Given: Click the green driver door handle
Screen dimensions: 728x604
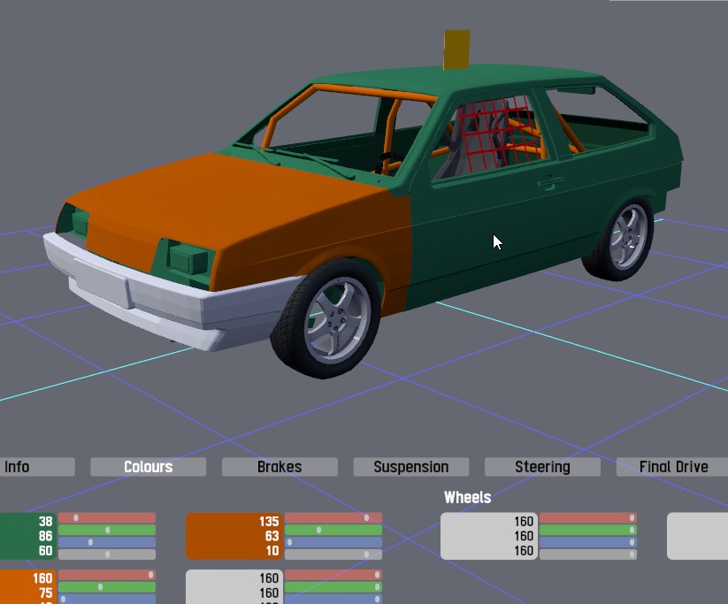Looking at the screenshot, I should point(550,181).
